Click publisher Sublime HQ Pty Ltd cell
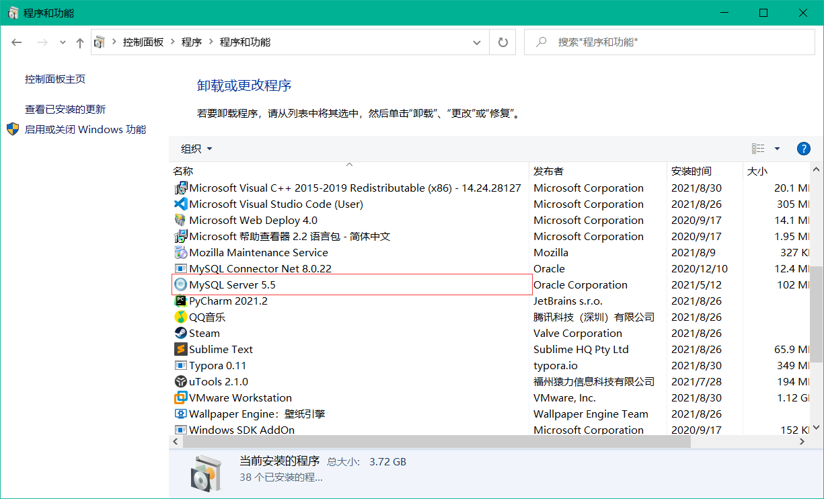 click(581, 350)
